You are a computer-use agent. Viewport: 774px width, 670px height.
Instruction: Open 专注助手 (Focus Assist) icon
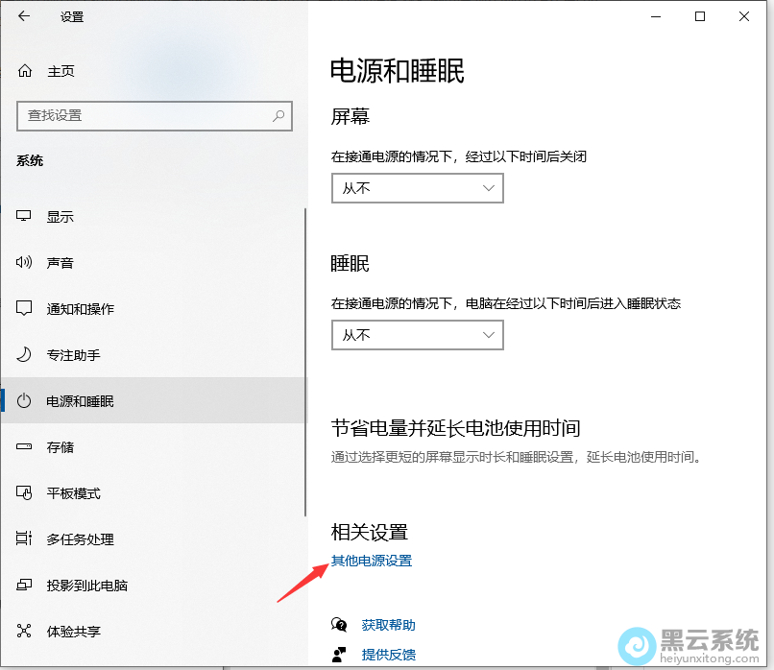26,354
